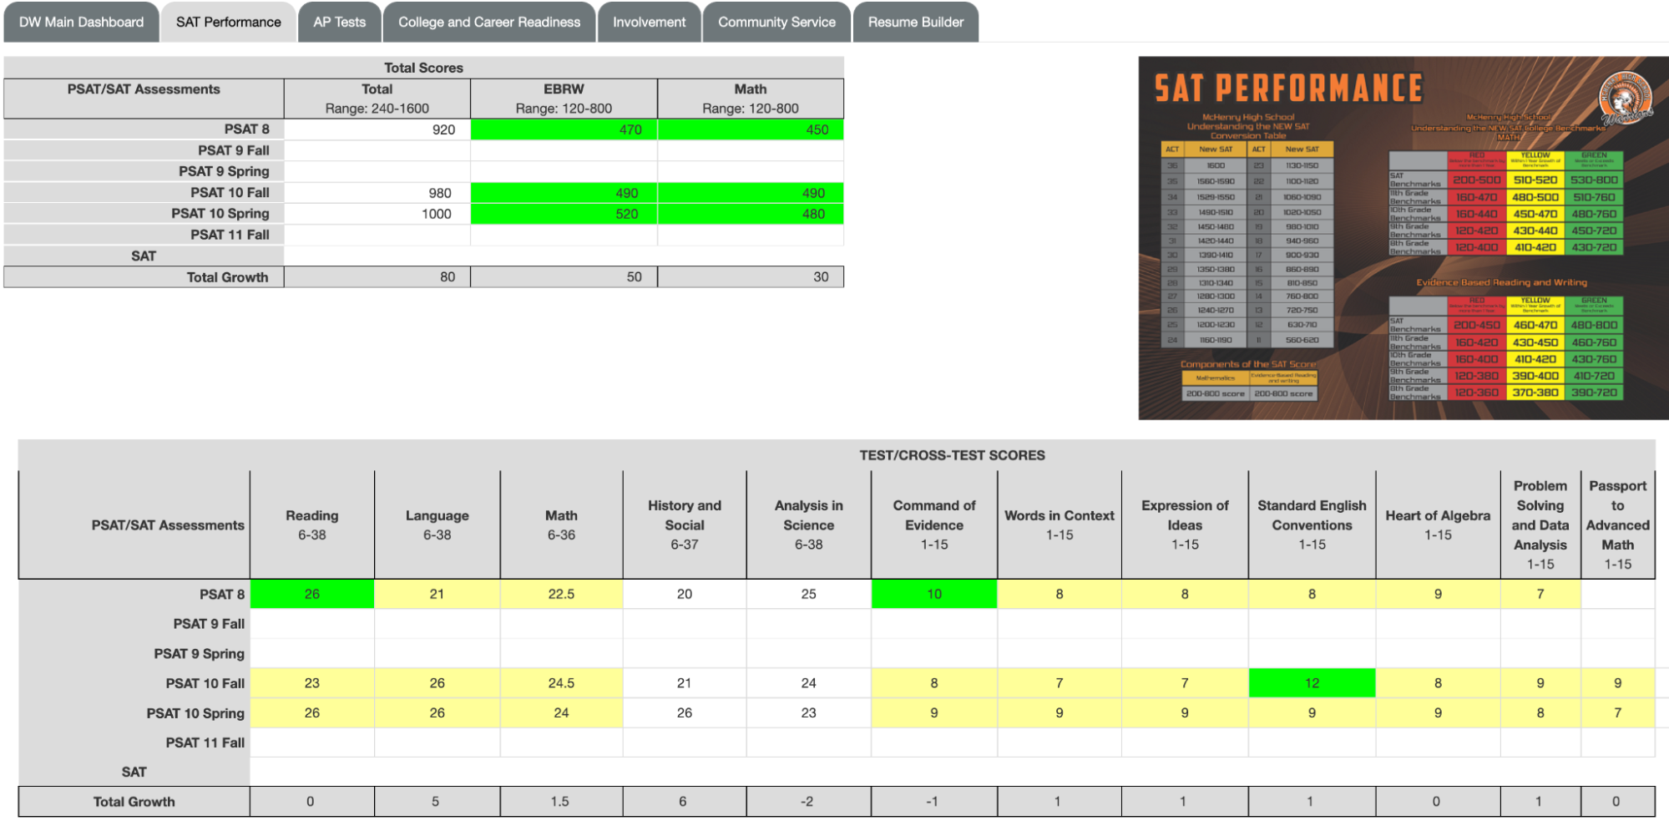Select PSAT 8 Analysis in Science 25

pos(809,594)
